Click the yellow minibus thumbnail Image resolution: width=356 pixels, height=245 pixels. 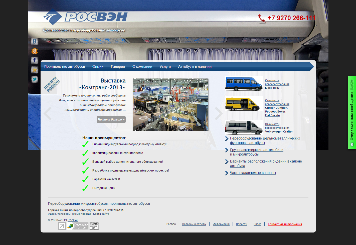(x=244, y=104)
